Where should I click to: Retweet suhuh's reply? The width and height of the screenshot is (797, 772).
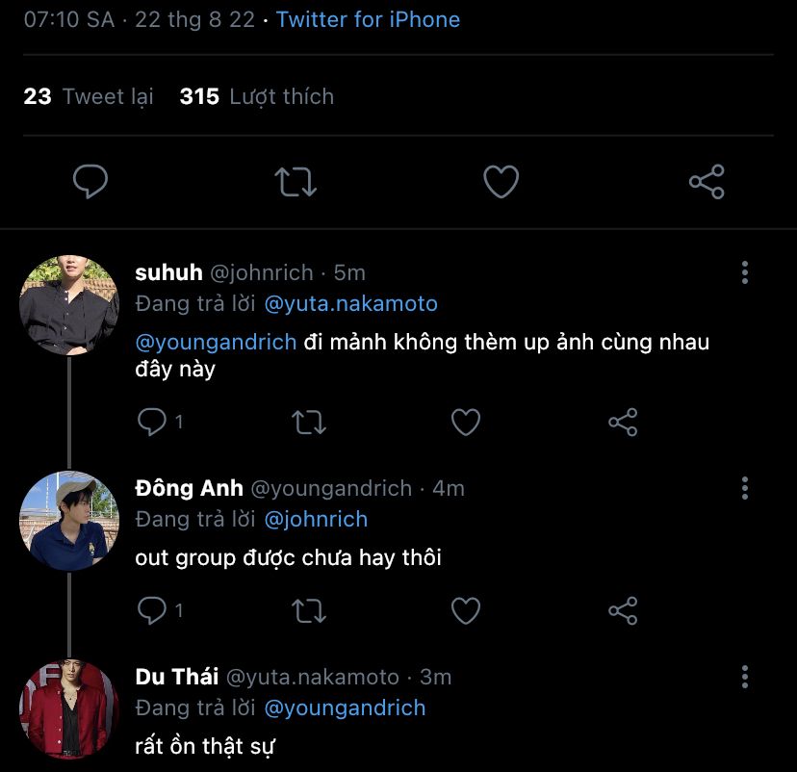(309, 422)
